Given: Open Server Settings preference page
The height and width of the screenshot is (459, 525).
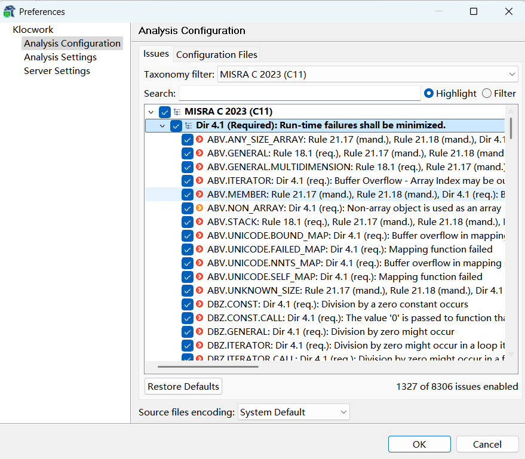Looking at the screenshot, I should pos(57,71).
